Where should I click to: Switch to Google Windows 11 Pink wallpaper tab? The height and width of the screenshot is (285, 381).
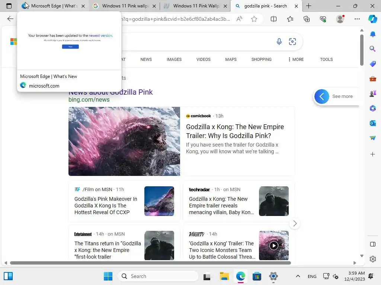pos(125,6)
